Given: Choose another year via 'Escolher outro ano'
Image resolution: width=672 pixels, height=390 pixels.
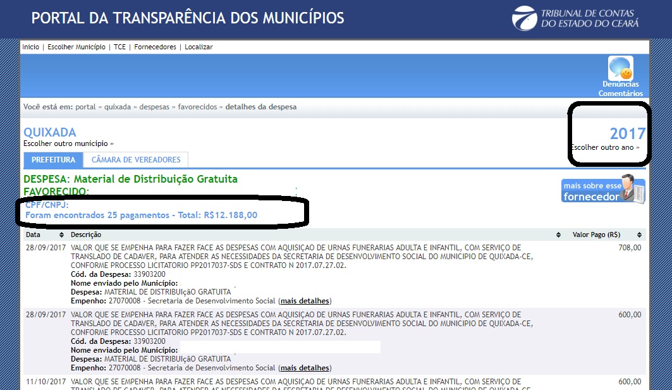Looking at the screenshot, I should (604, 148).
